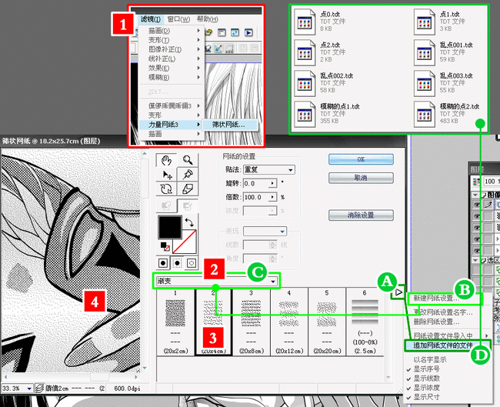Open the 窗口(W) menu
Image resolution: width=500 pixels, height=407 pixels.
[178, 19]
